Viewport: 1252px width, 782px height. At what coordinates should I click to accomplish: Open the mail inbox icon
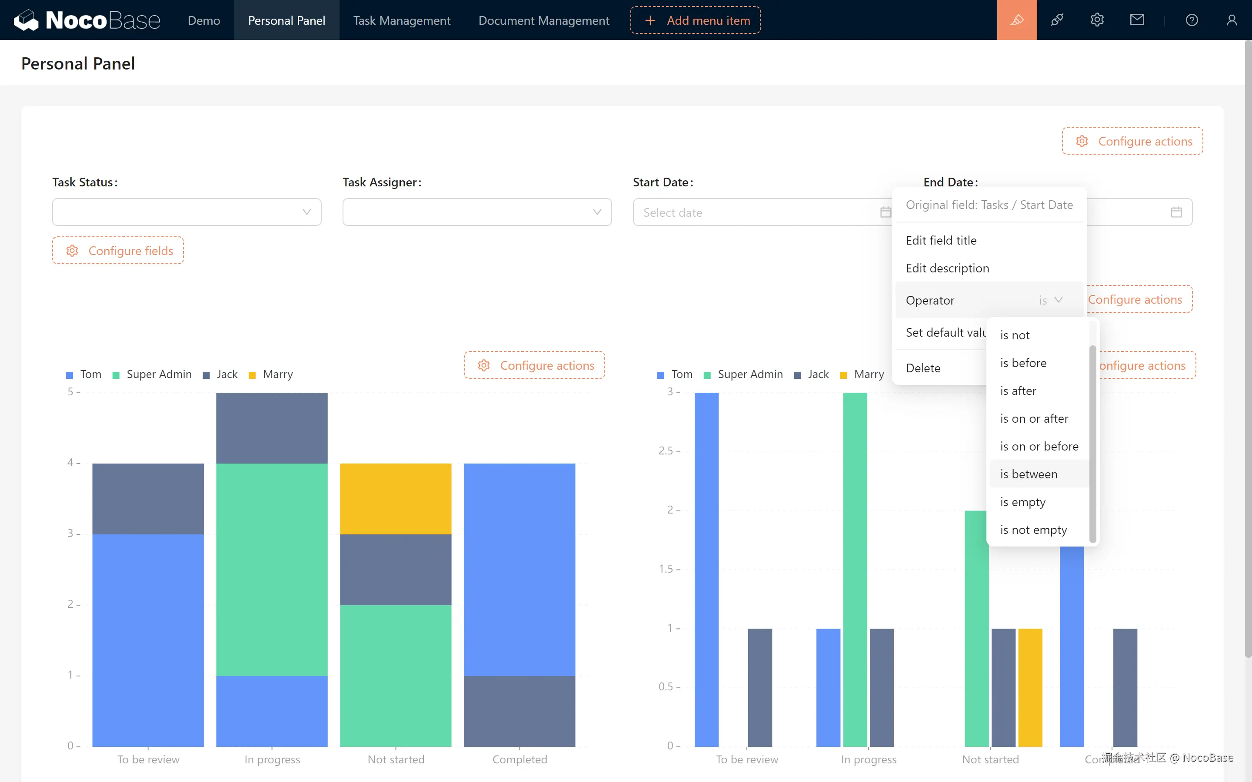coord(1137,20)
